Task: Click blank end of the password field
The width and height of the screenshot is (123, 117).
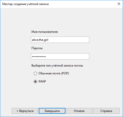Action: (x=68, y=56)
